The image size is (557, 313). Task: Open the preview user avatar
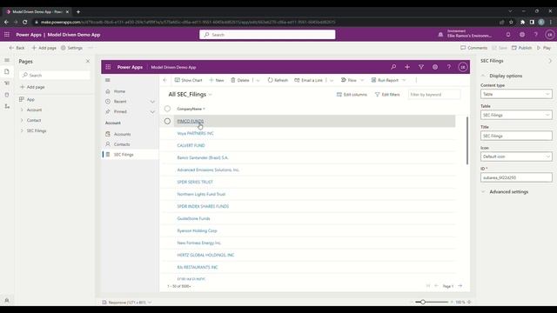(x=462, y=67)
